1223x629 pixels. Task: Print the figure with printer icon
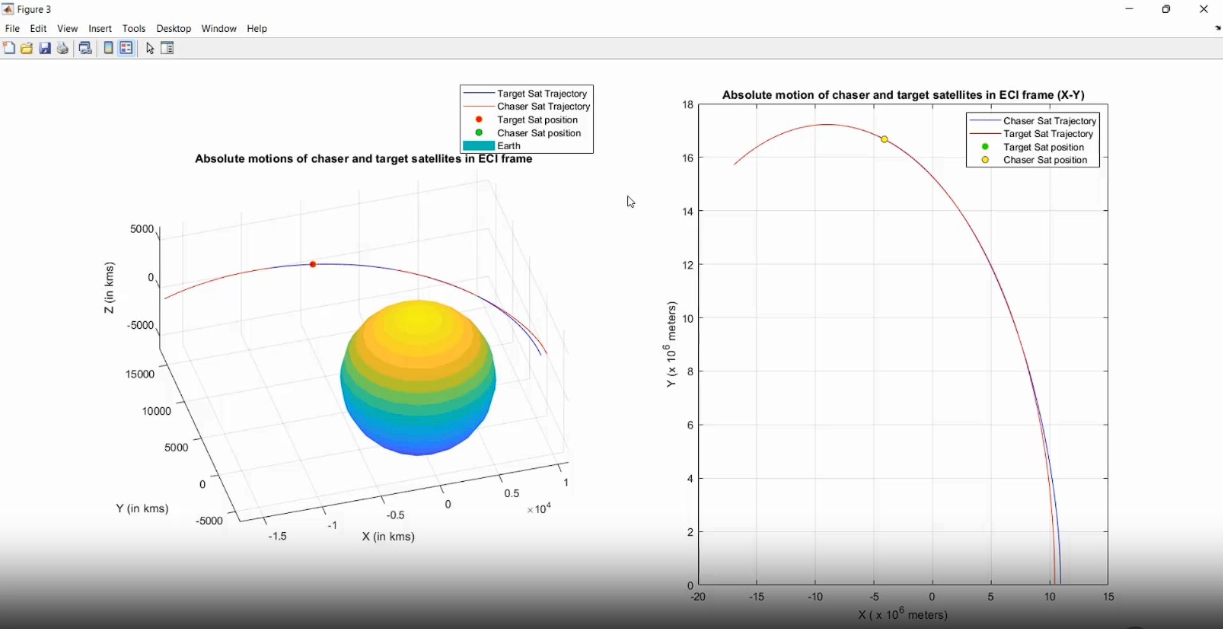tap(62, 48)
